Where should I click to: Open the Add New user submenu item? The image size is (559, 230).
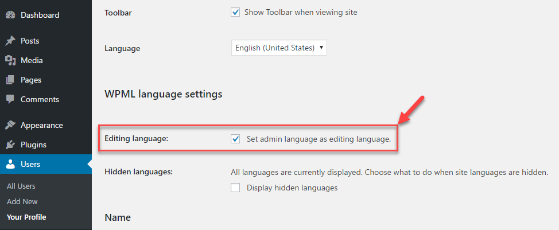pyautogui.click(x=22, y=201)
